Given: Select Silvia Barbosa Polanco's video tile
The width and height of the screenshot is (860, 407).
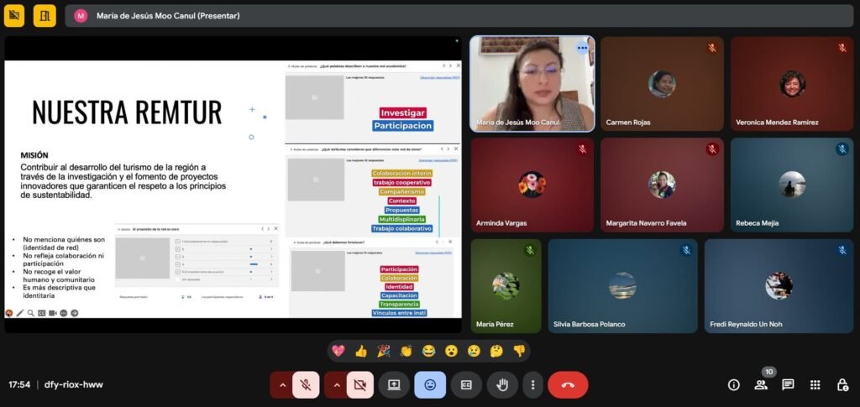Looking at the screenshot, I should [622, 285].
